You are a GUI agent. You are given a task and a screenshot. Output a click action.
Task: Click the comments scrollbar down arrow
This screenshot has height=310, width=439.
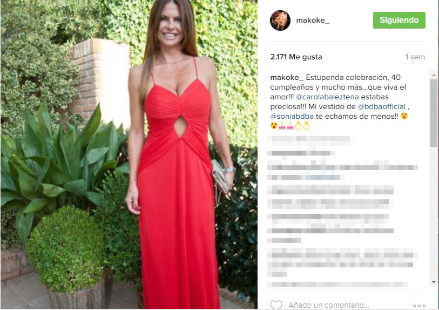434,282
